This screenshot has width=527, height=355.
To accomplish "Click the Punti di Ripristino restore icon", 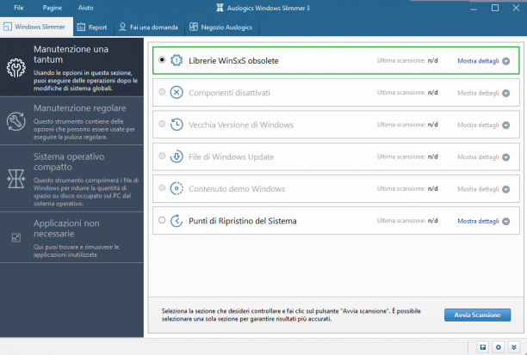I will tap(177, 221).
